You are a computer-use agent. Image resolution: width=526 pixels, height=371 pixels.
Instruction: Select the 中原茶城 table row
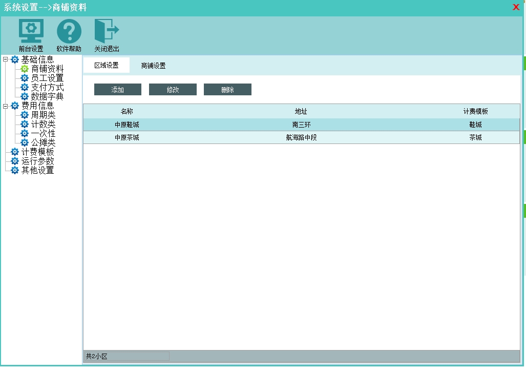click(301, 137)
